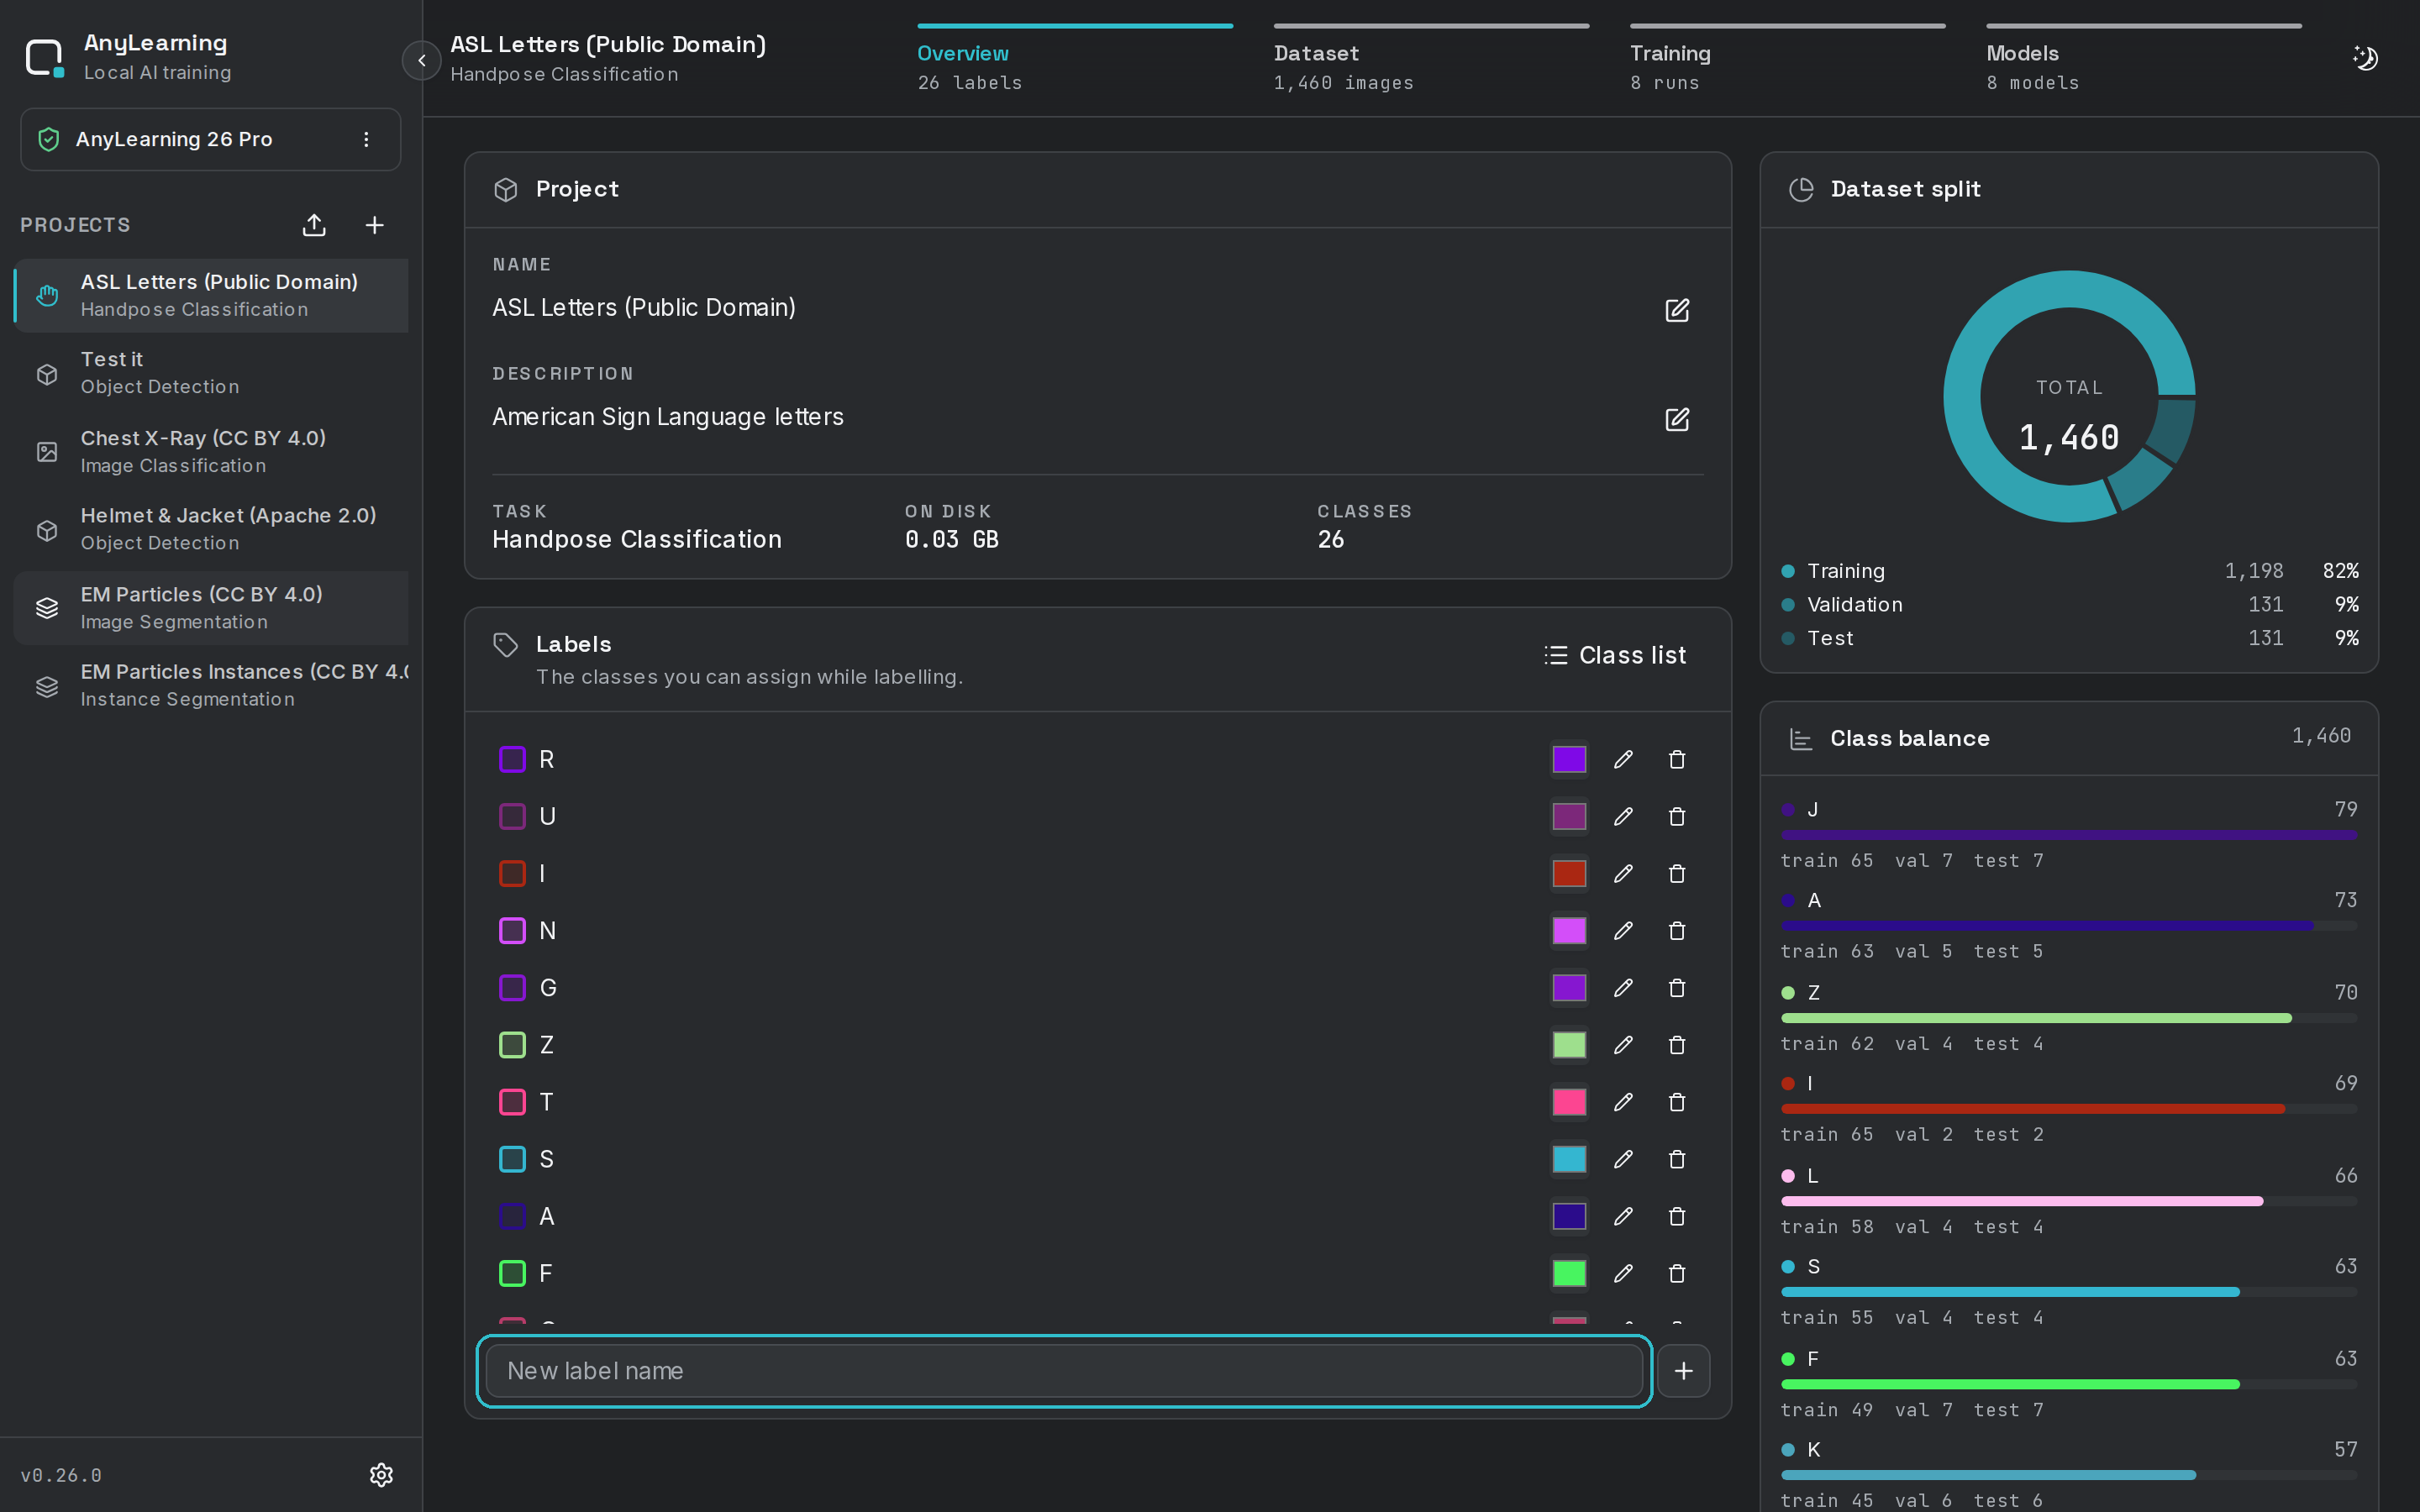Click the Test split legend row
Screen dimensions: 2420x1512
[2069, 638]
